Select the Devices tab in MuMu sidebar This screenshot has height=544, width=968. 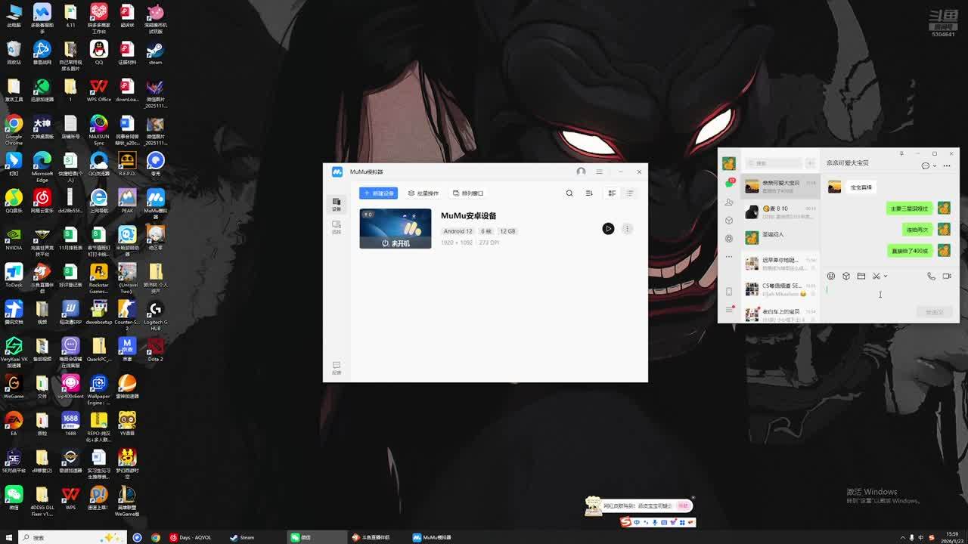tap(337, 204)
